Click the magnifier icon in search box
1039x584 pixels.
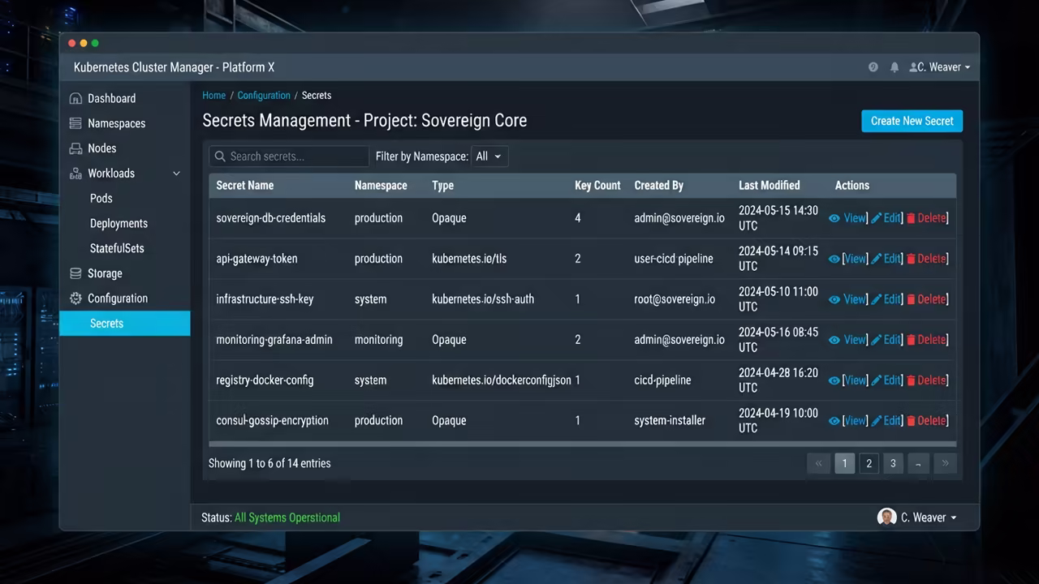220,157
